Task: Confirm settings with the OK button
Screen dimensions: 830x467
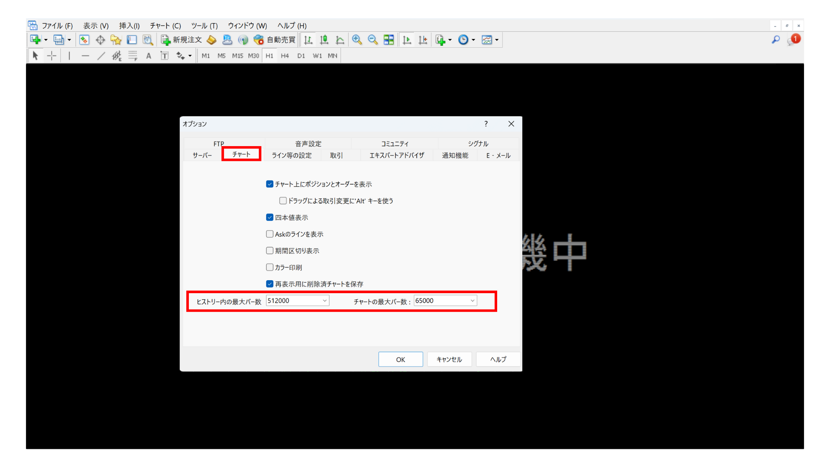Action: click(x=400, y=359)
